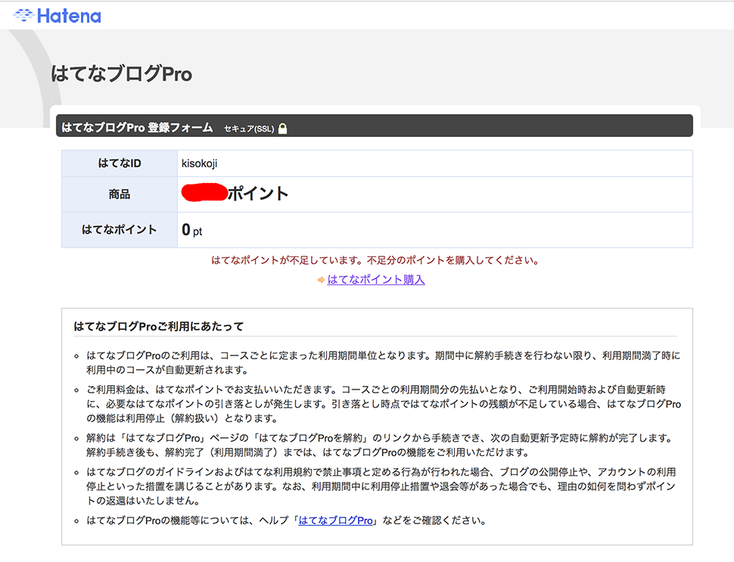
Task: Click the 登録フォーム dark header bar
Action: 377,126
